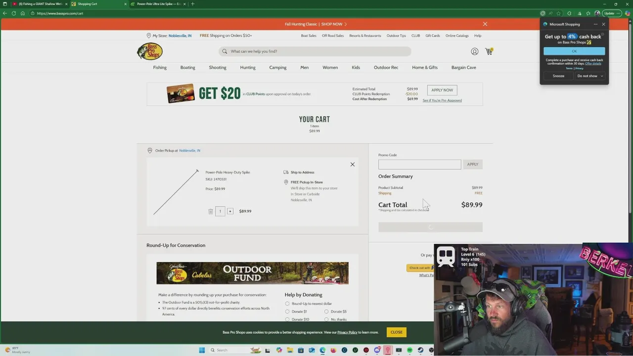Click the promo code APPLY button

pyautogui.click(x=473, y=164)
